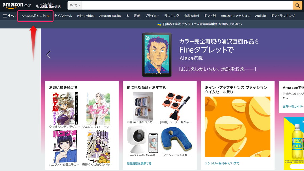Open Audible in navigation bar

pos(260,16)
